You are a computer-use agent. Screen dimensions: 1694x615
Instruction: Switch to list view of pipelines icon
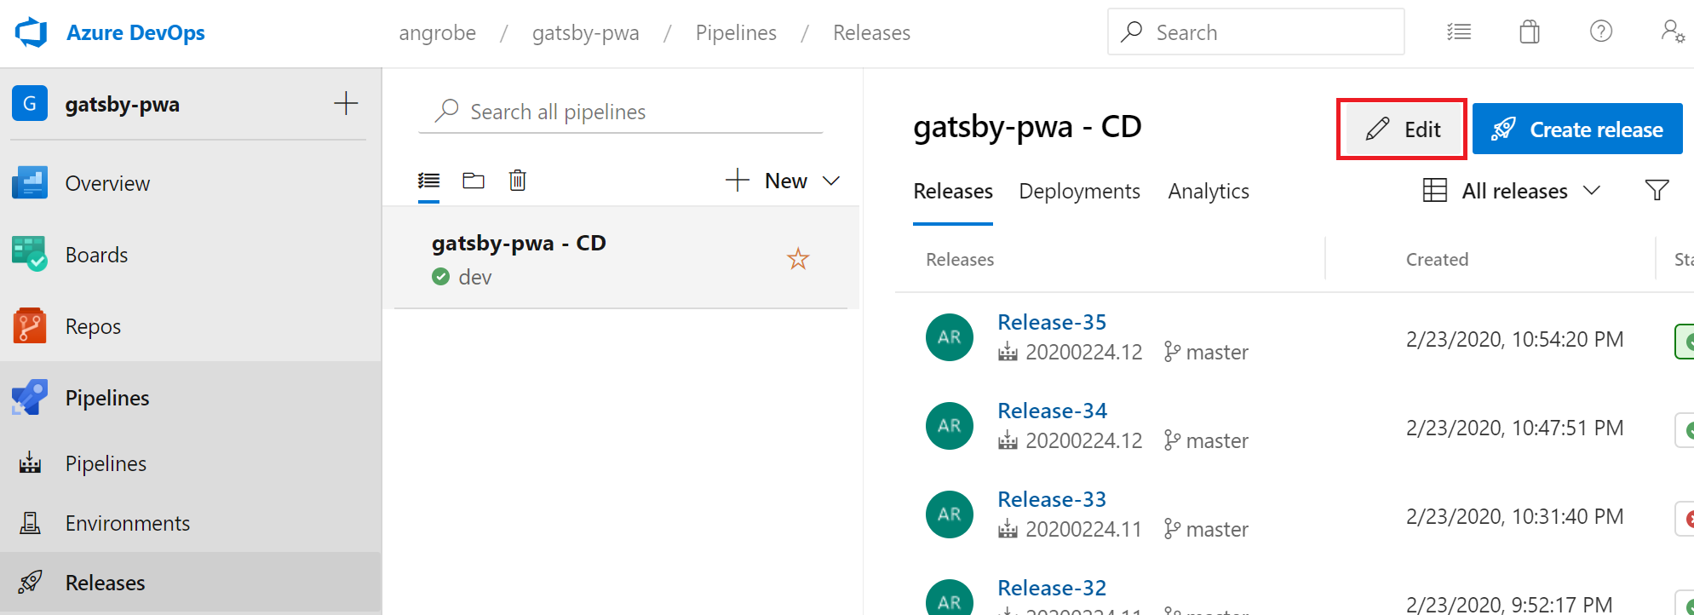tap(429, 181)
